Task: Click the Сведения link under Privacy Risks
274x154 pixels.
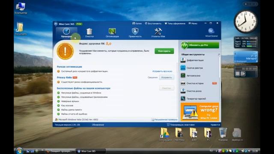Action: click(152, 77)
